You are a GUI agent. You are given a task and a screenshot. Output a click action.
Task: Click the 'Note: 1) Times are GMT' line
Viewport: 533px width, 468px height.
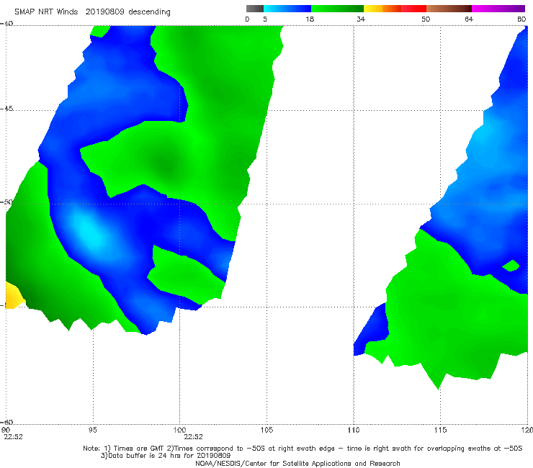pos(303,449)
